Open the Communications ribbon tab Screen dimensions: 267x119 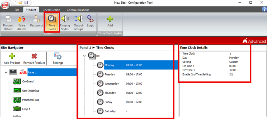78,10
